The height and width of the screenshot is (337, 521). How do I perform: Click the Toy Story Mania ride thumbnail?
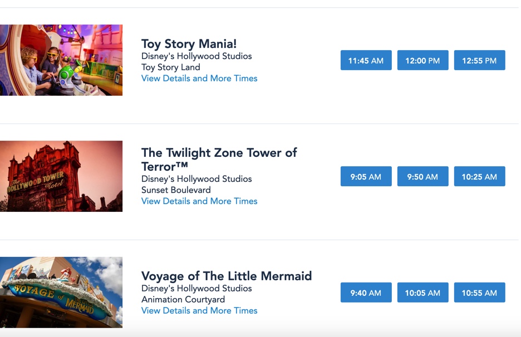click(61, 60)
